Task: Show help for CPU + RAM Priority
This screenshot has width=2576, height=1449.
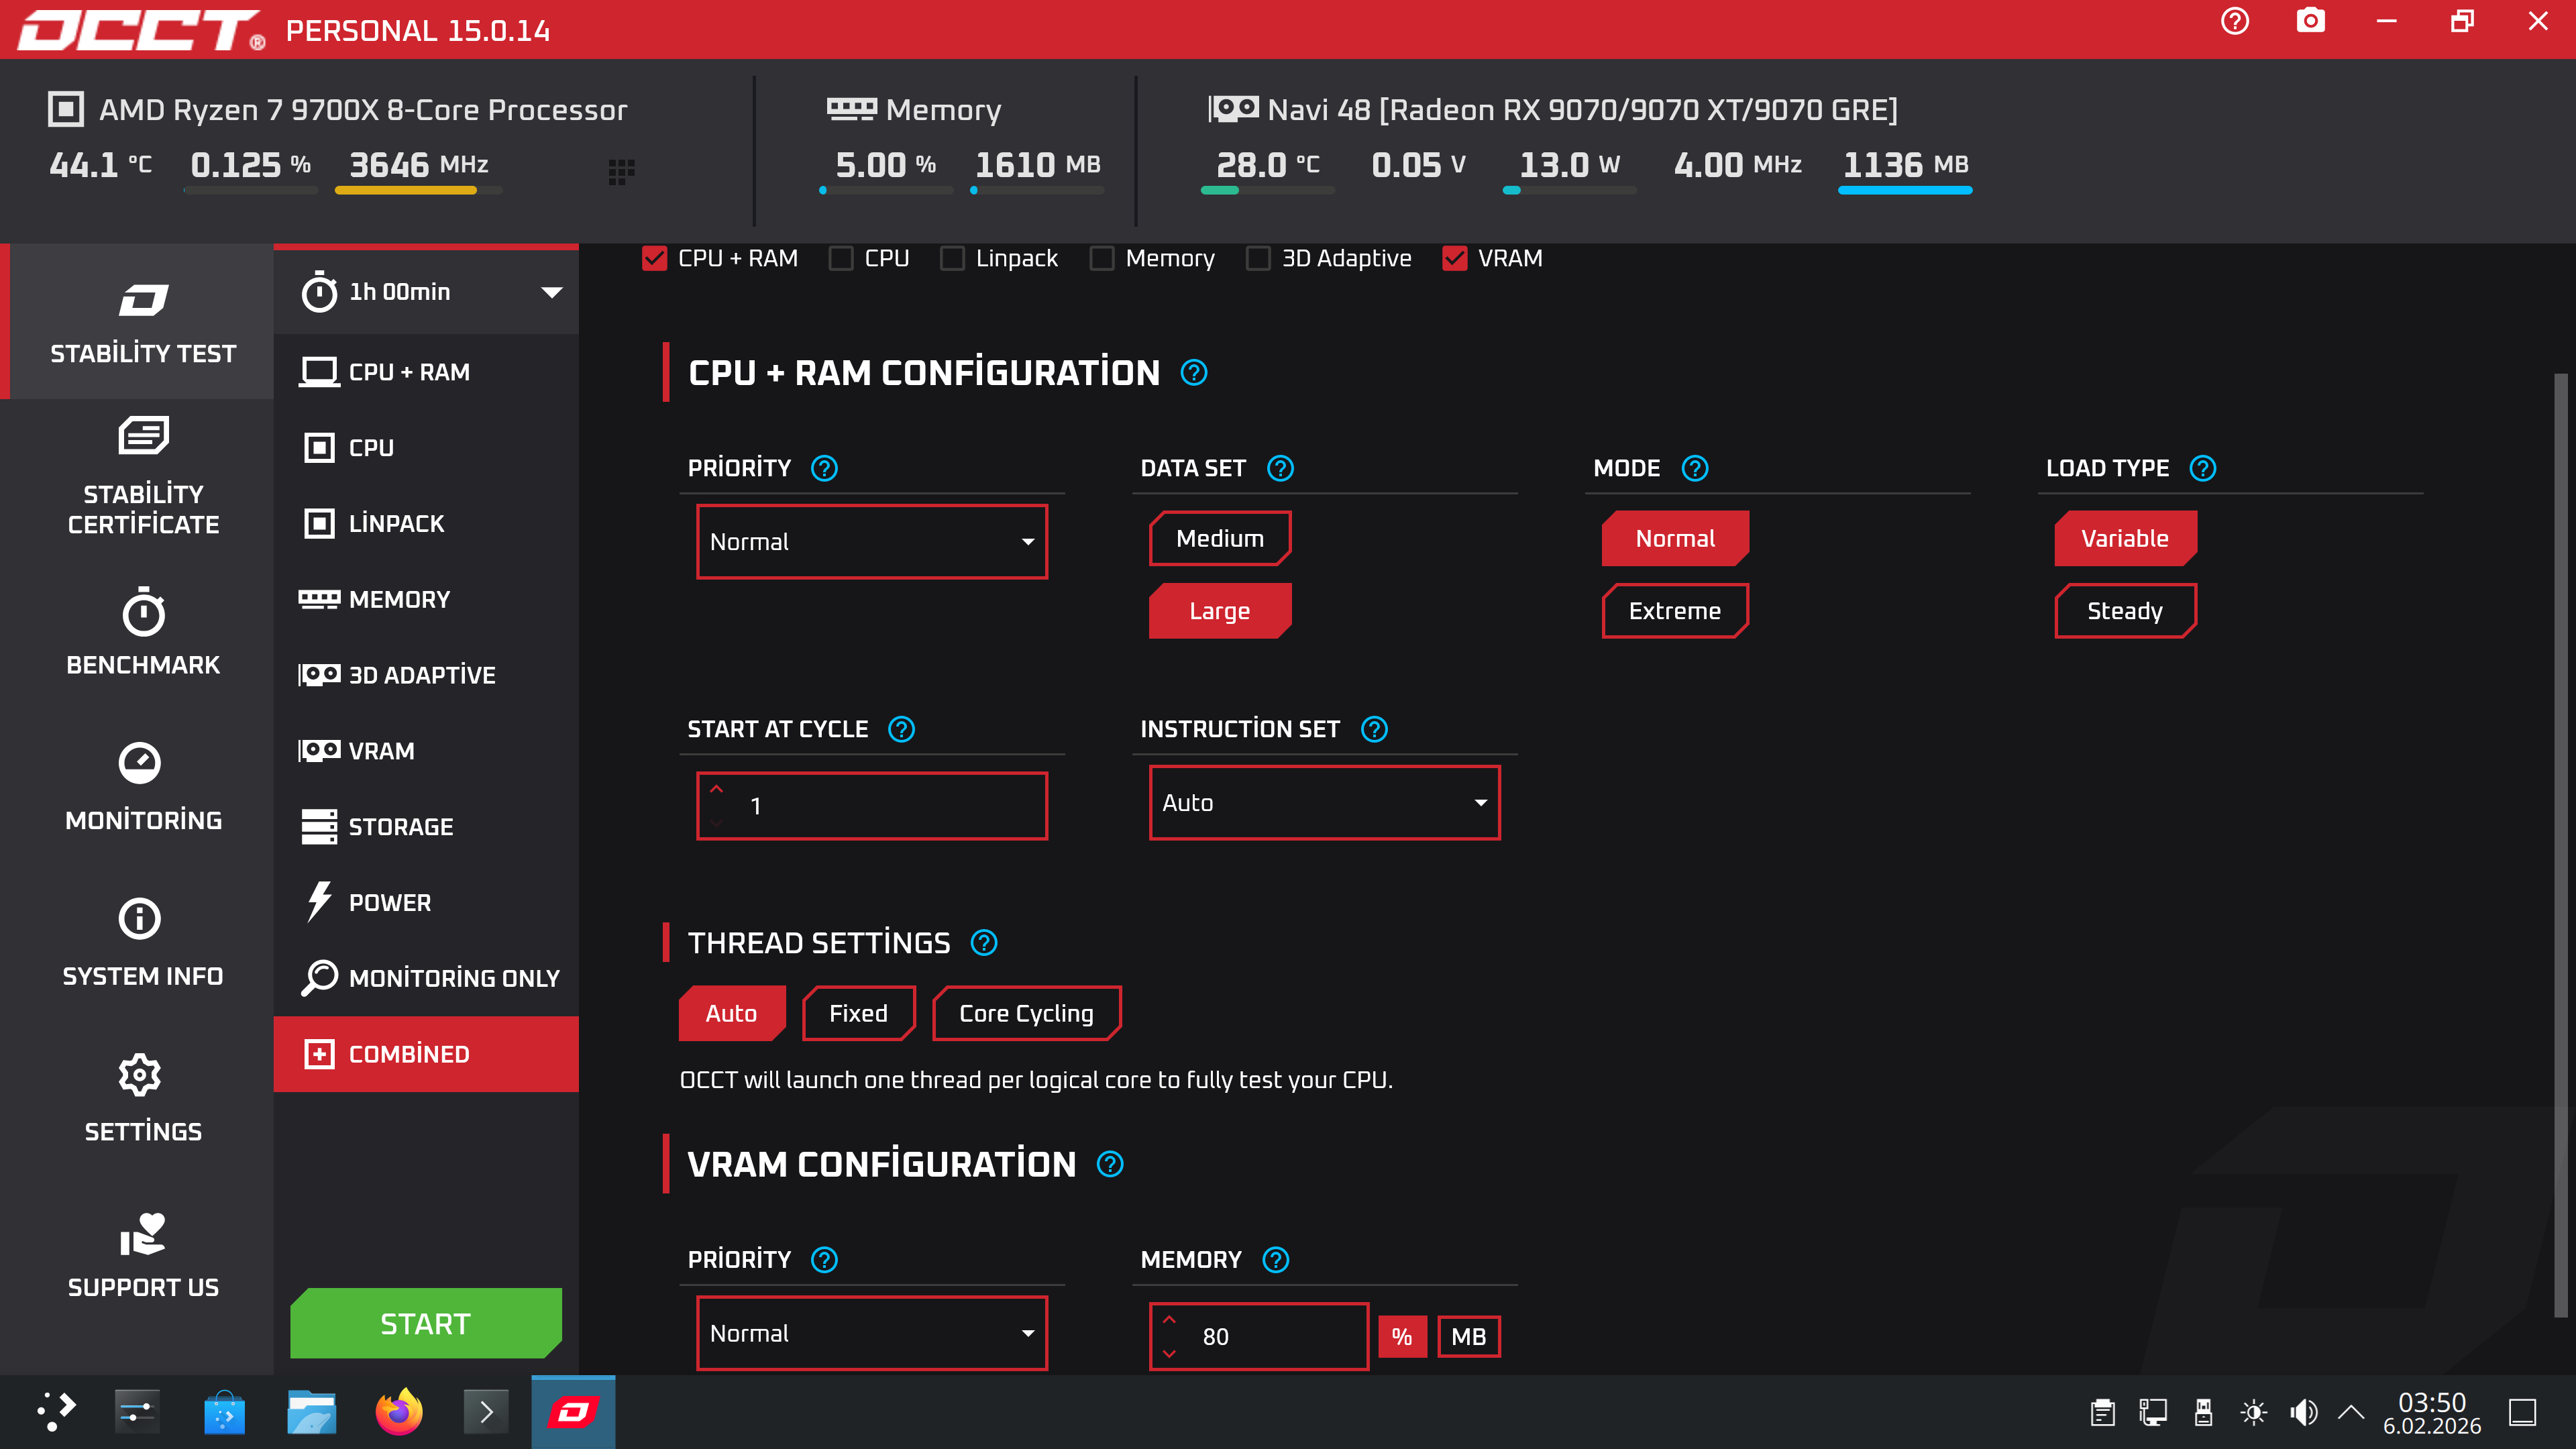Action: tap(824, 468)
